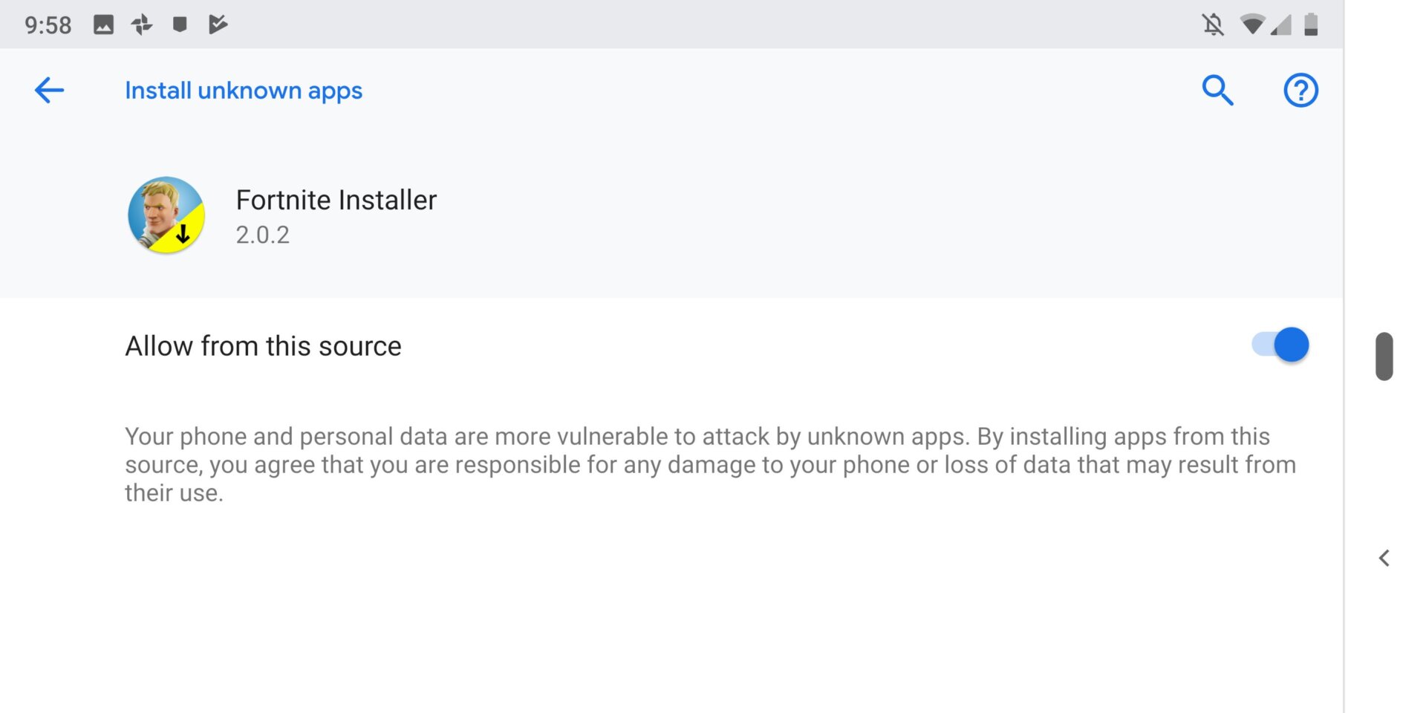Tap the picture notification icon in status bar
Screen dimensions: 1426x713
(x=103, y=25)
